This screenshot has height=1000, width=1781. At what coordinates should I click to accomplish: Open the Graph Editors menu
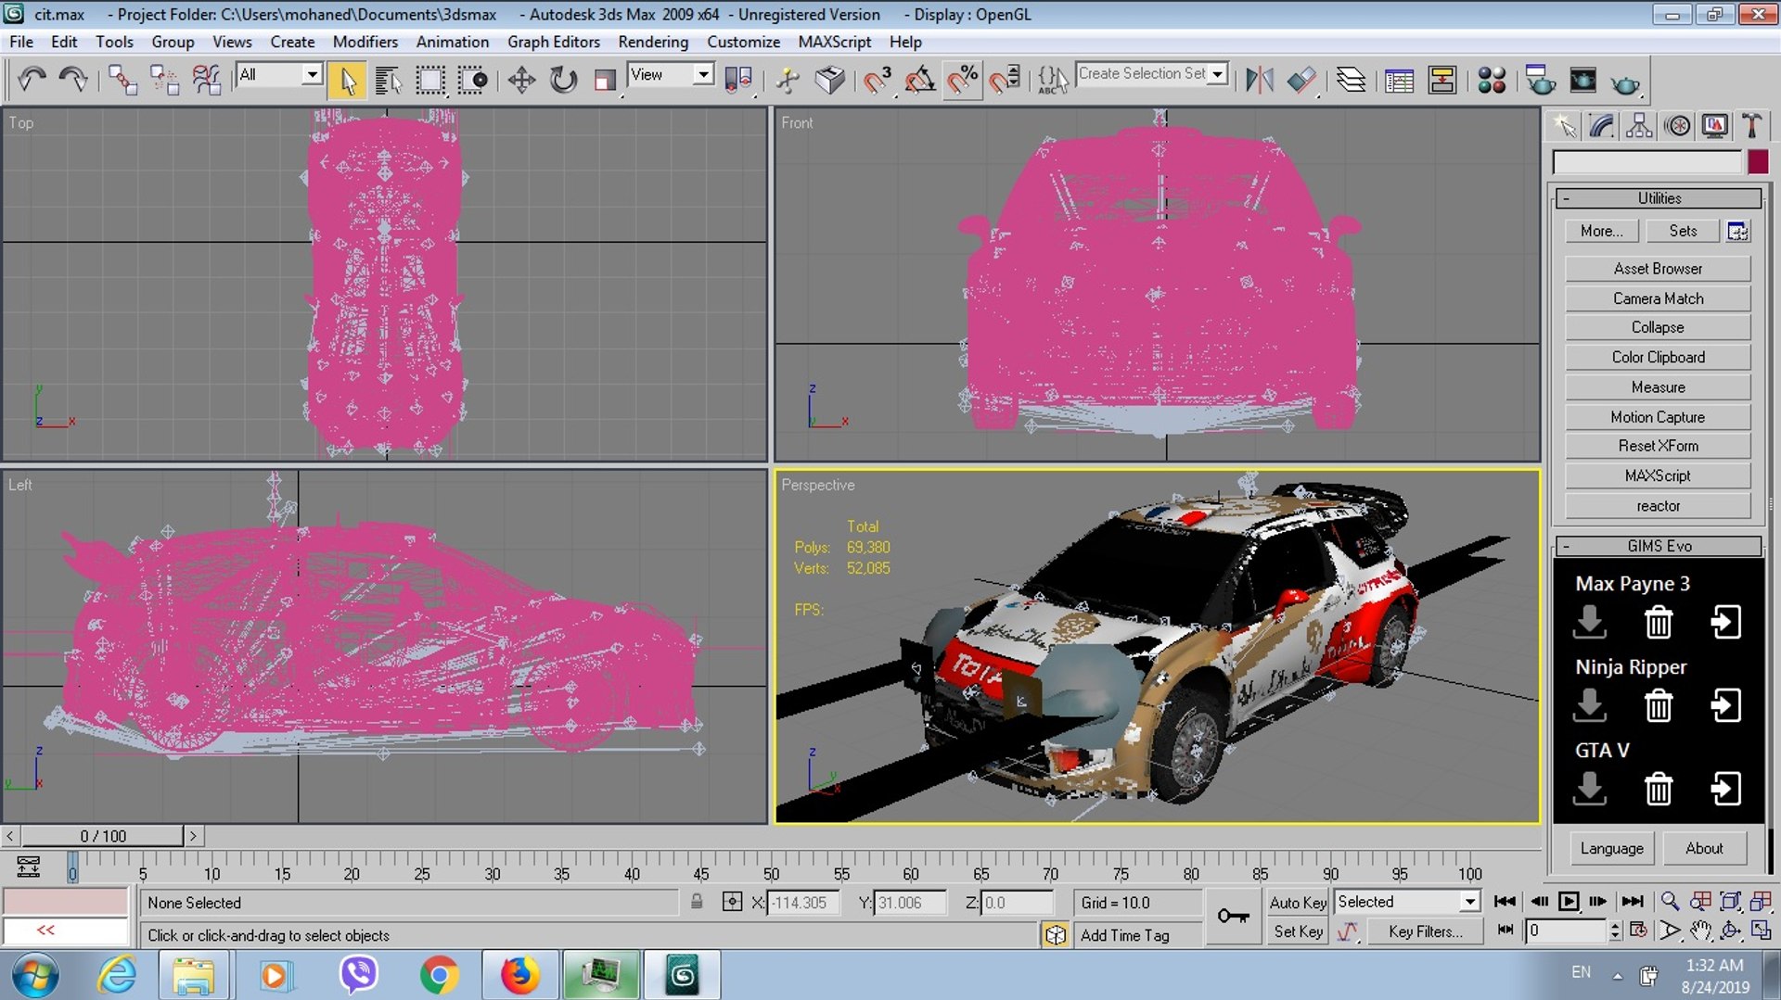coord(554,42)
